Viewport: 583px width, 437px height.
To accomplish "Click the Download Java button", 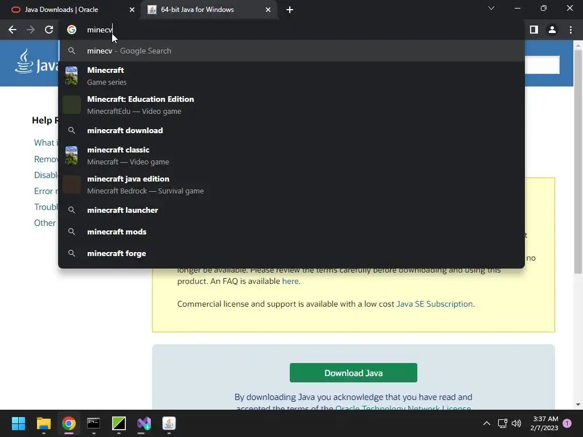I will [x=353, y=373].
